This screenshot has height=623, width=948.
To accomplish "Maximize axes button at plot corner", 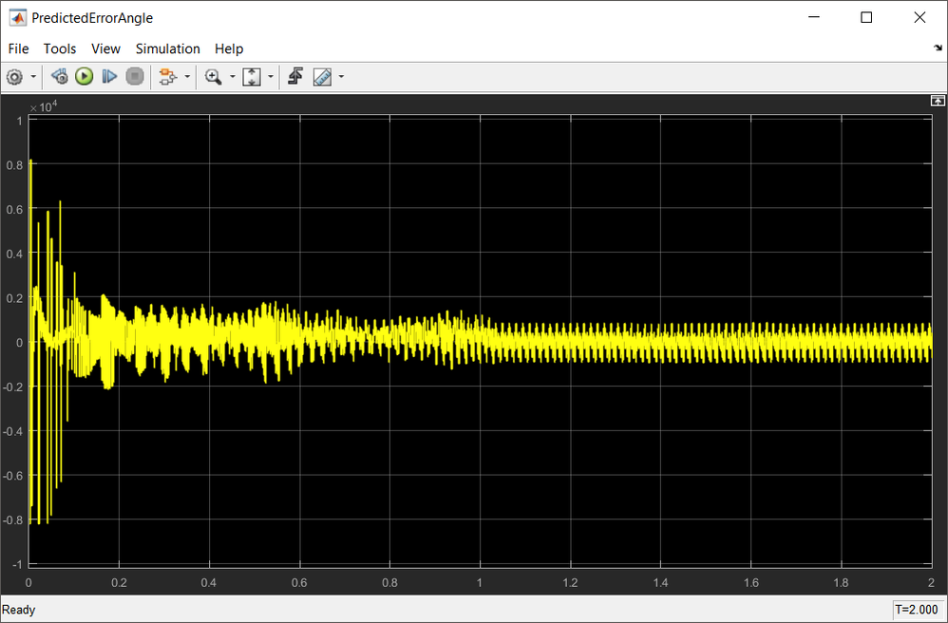I will [938, 101].
